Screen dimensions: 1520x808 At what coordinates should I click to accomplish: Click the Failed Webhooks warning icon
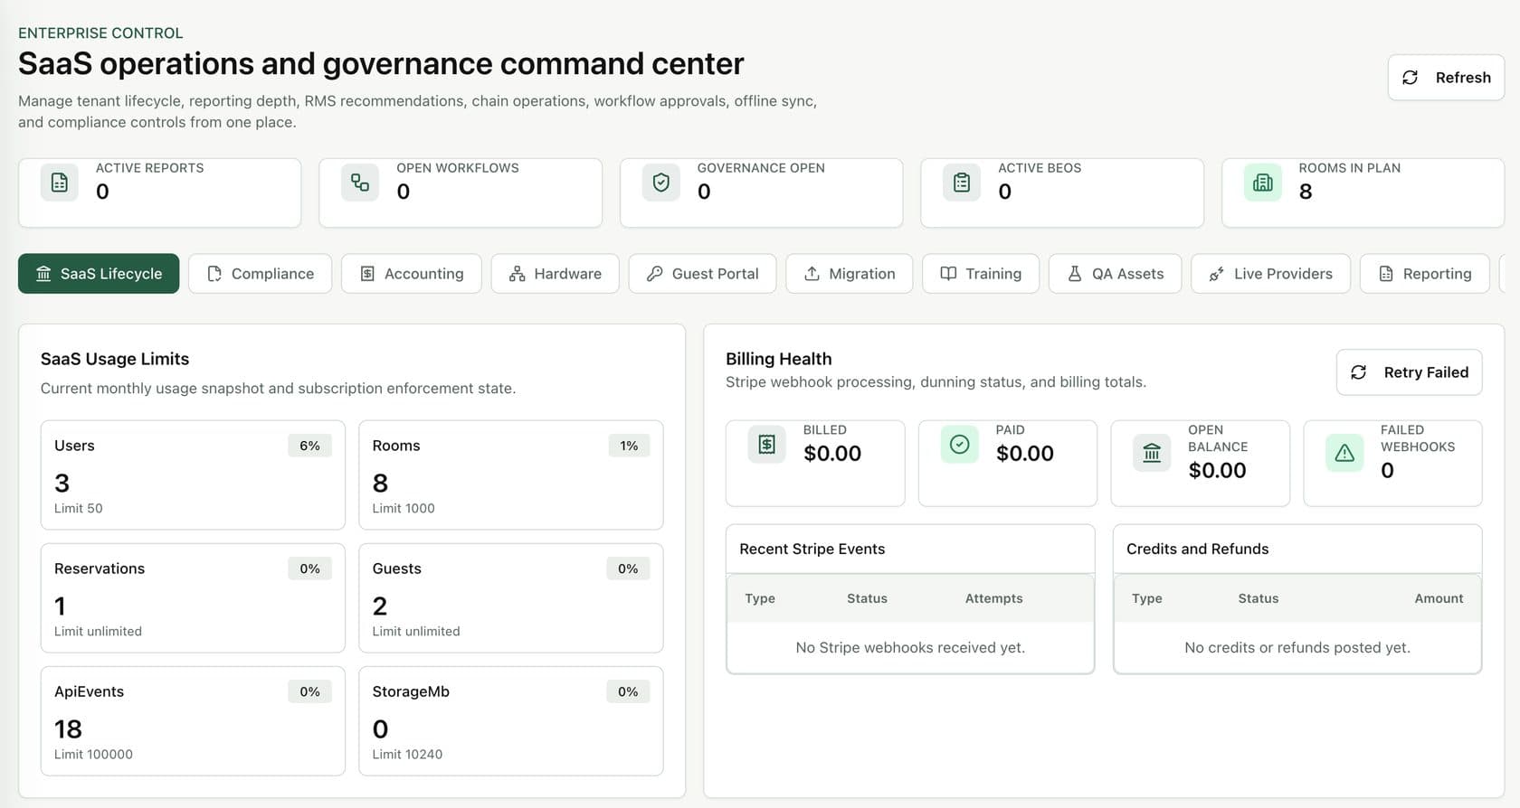coord(1344,453)
